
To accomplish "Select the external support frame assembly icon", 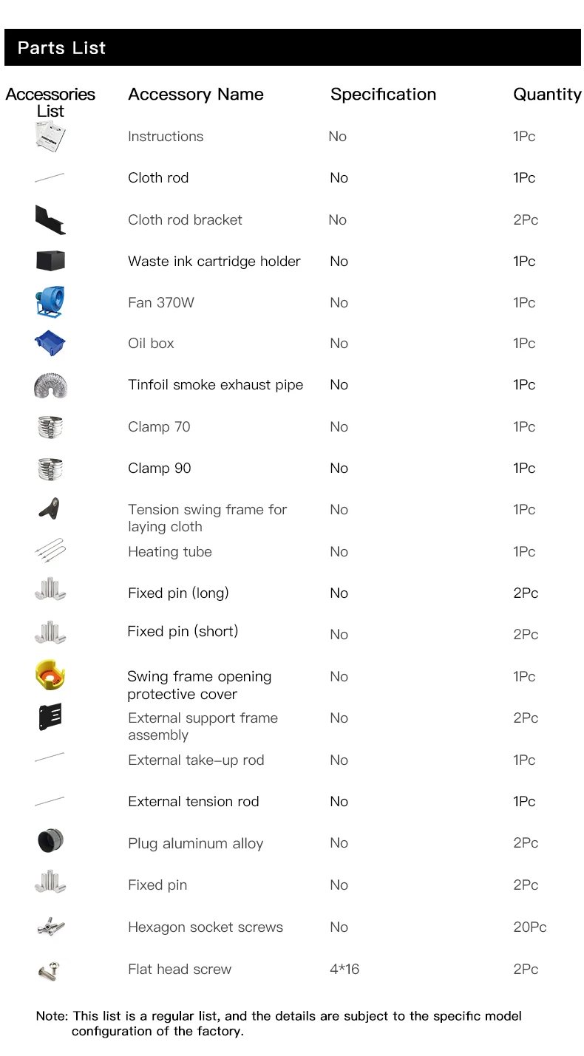I will tap(50, 717).
